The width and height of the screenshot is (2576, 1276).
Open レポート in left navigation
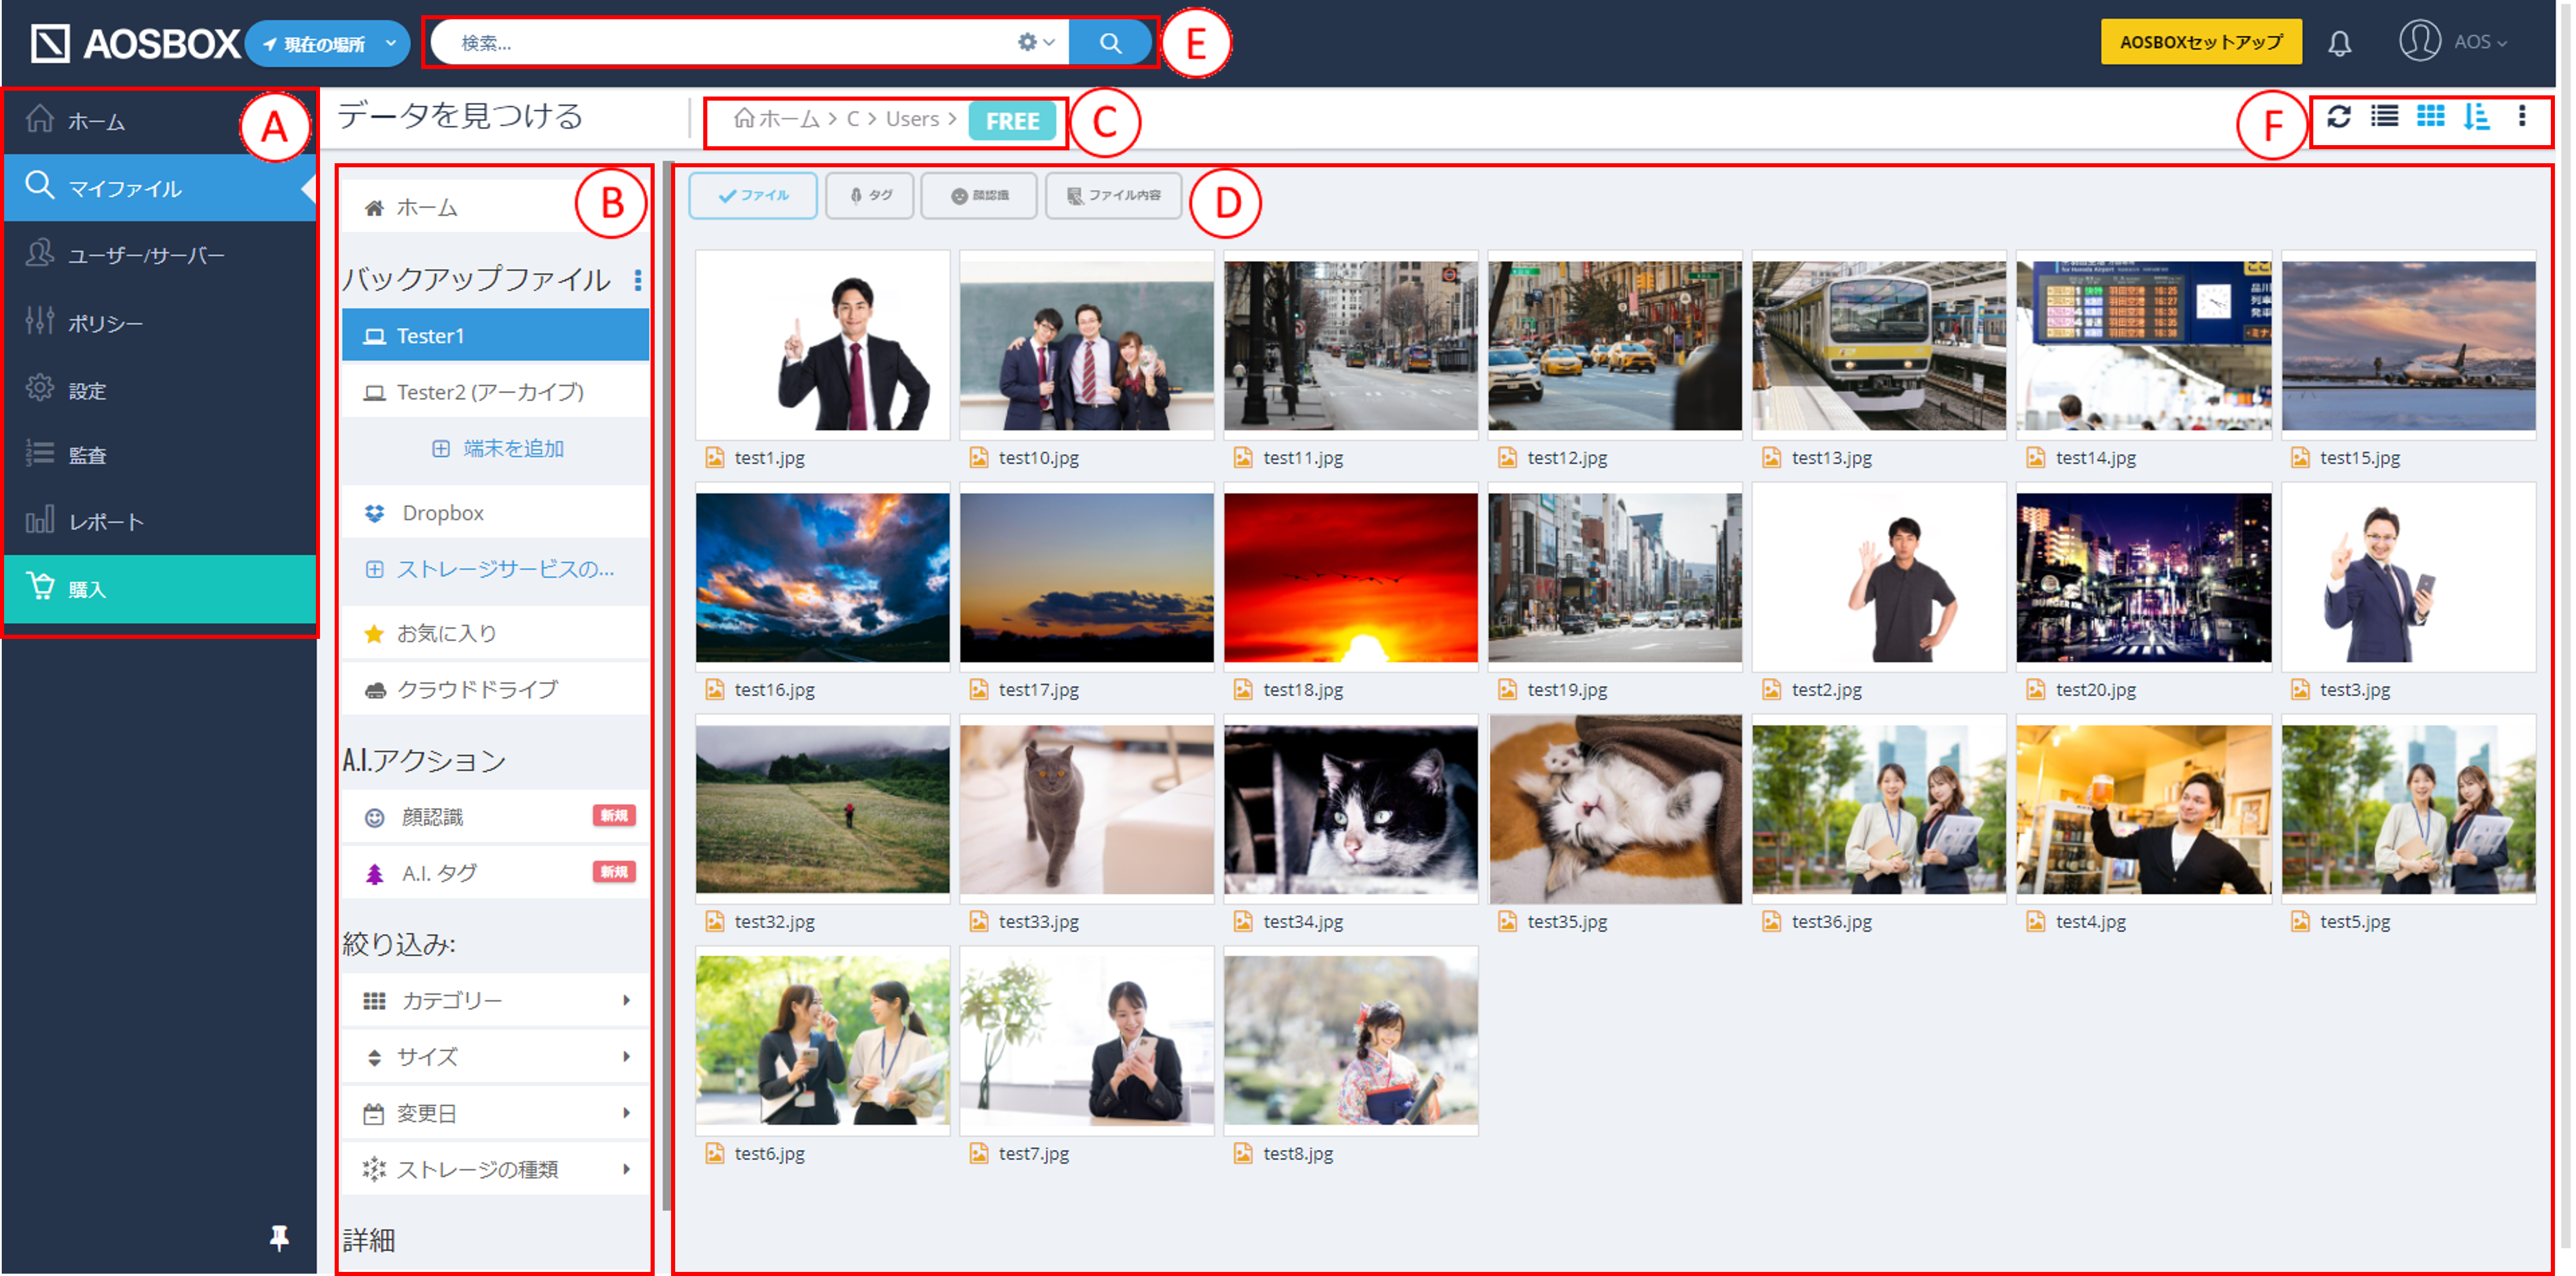point(160,522)
